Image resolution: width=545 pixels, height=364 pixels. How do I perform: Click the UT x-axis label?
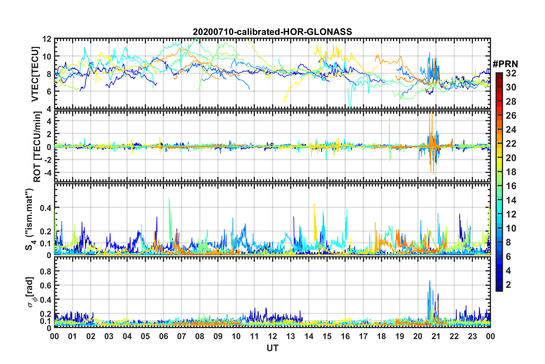(x=272, y=348)
